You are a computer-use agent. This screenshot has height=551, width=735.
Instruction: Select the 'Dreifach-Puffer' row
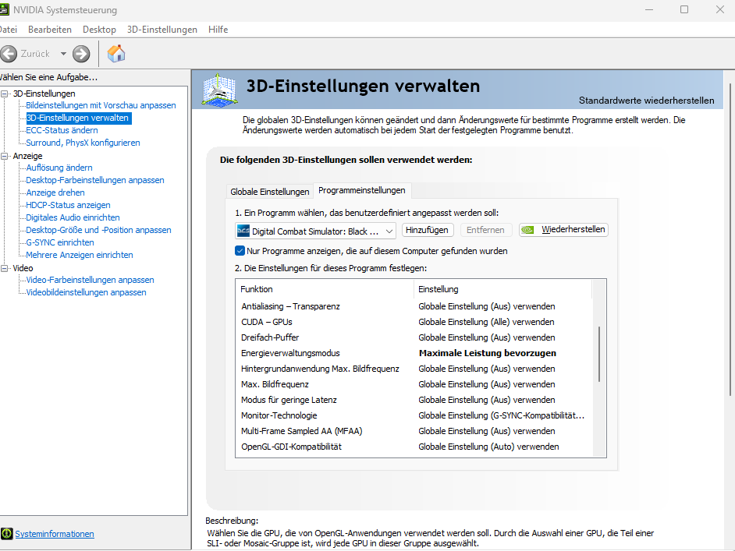pos(414,337)
